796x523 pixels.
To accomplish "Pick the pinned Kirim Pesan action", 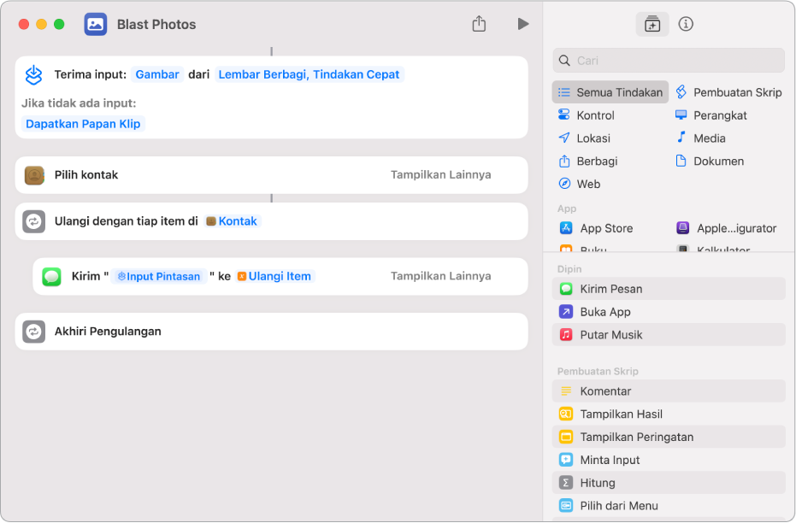I will point(669,289).
